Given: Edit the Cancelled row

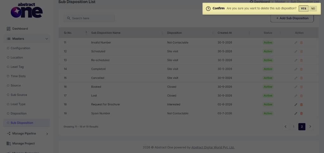Looking at the screenshot, I should pyautogui.click(x=296, y=78).
